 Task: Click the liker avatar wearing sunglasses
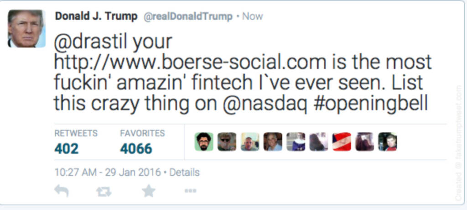tap(227, 142)
